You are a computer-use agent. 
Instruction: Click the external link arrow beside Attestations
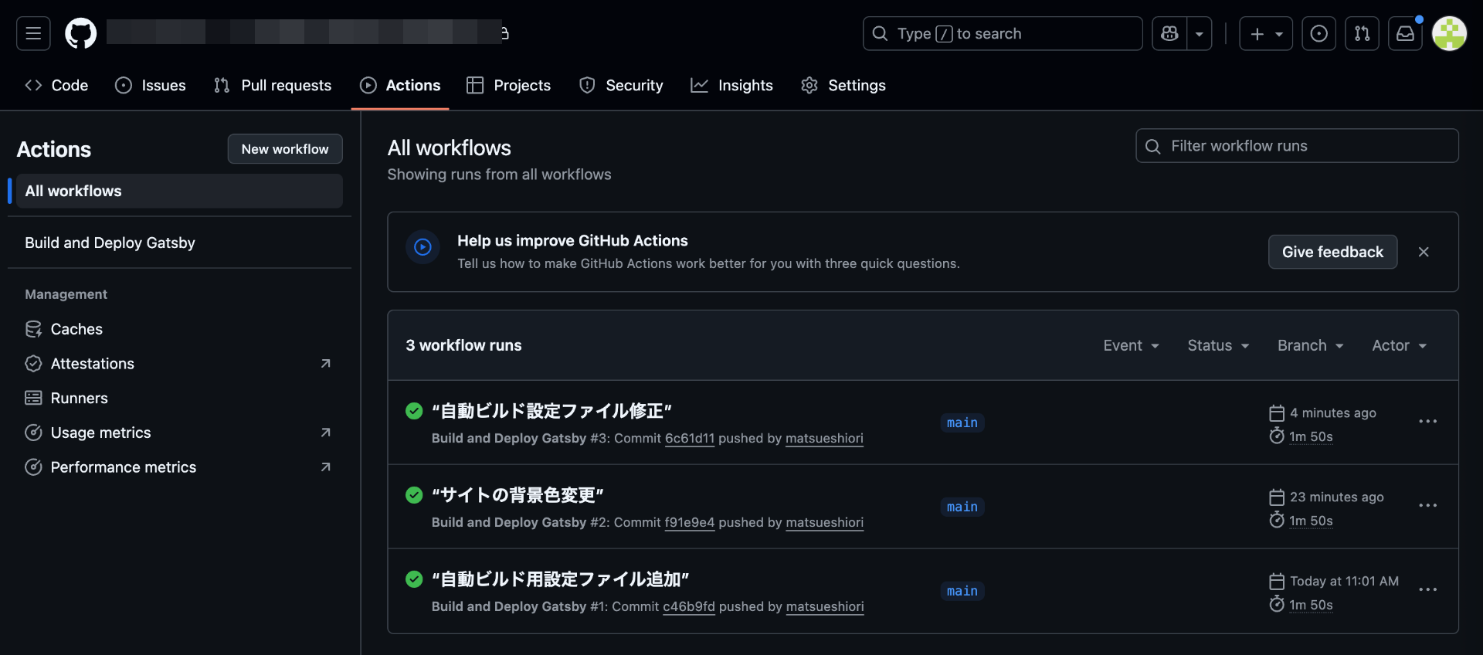click(326, 364)
